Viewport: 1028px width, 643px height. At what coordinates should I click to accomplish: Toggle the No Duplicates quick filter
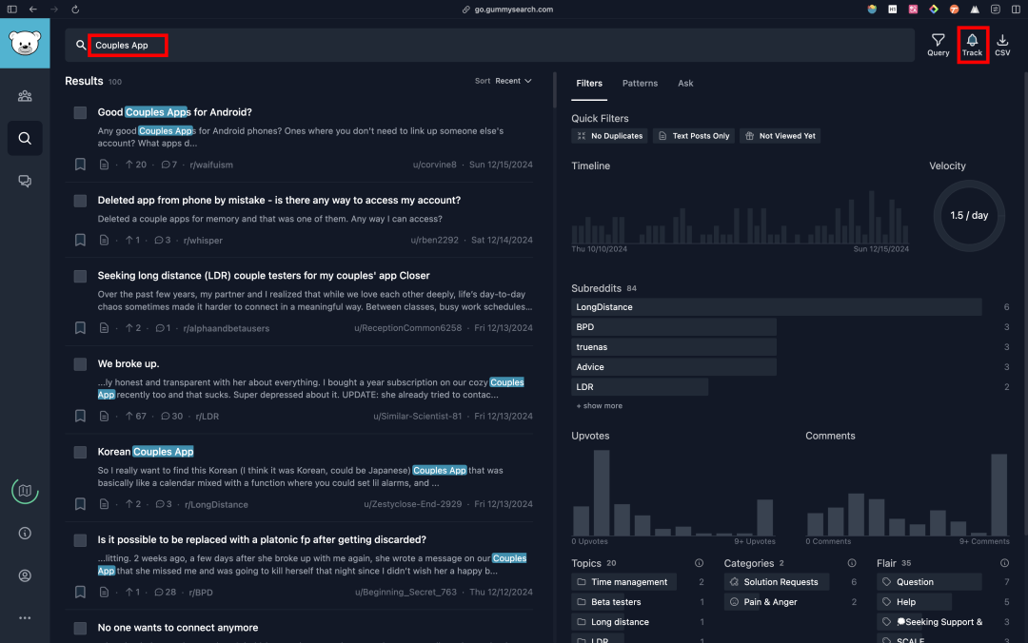tap(610, 136)
